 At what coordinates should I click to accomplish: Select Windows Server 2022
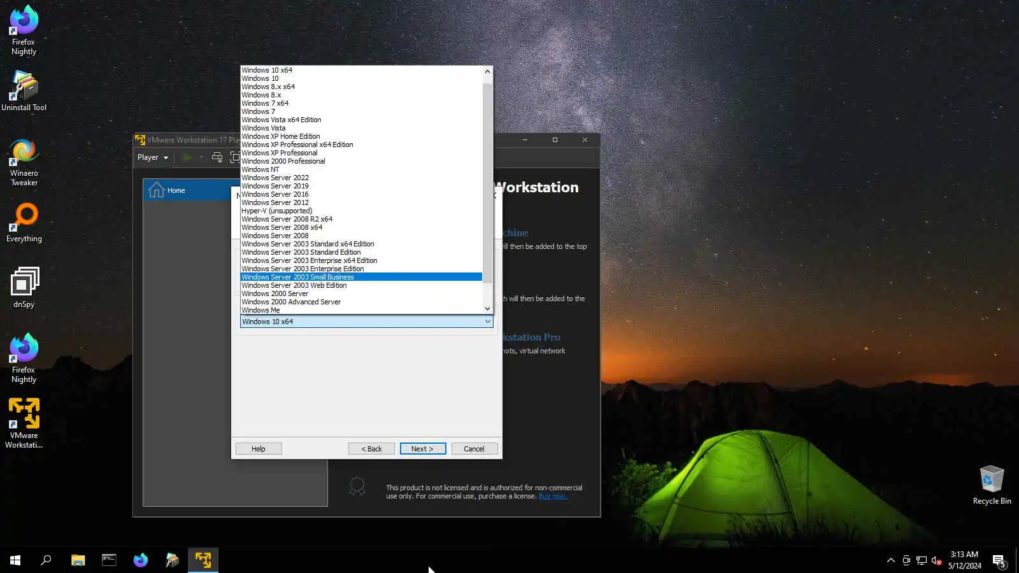(x=361, y=178)
